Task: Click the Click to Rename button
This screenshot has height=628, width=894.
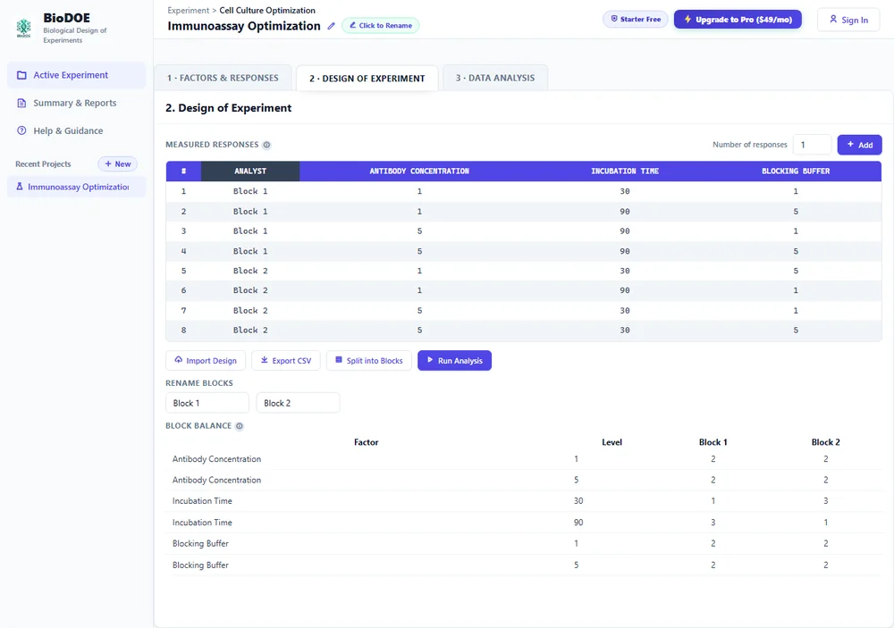Action: point(380,26)
